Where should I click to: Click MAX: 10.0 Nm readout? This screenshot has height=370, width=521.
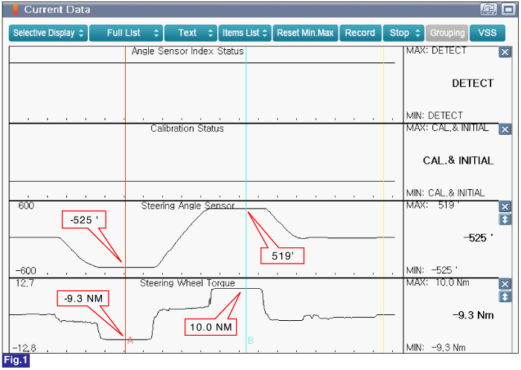tap(438, 283)
